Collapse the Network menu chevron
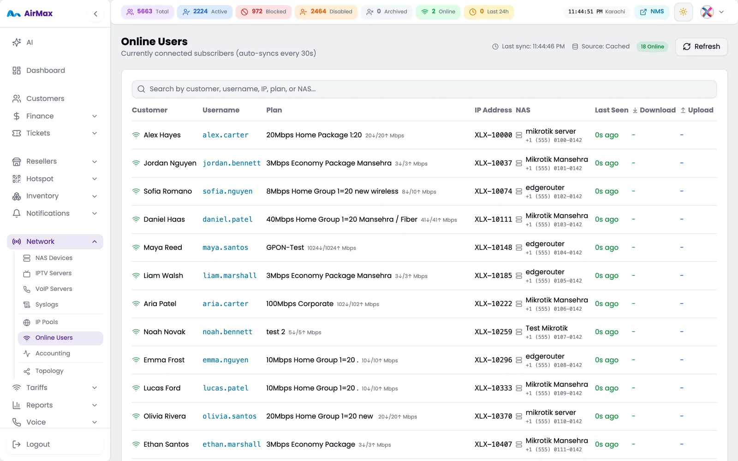The height and width of the screenshot is (461, 738). point(95,242)
